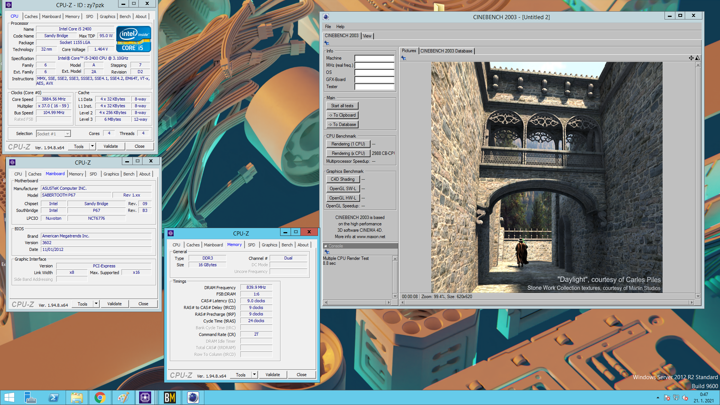Click Close button in Mainboard CPU-Z window

(143, 304)
